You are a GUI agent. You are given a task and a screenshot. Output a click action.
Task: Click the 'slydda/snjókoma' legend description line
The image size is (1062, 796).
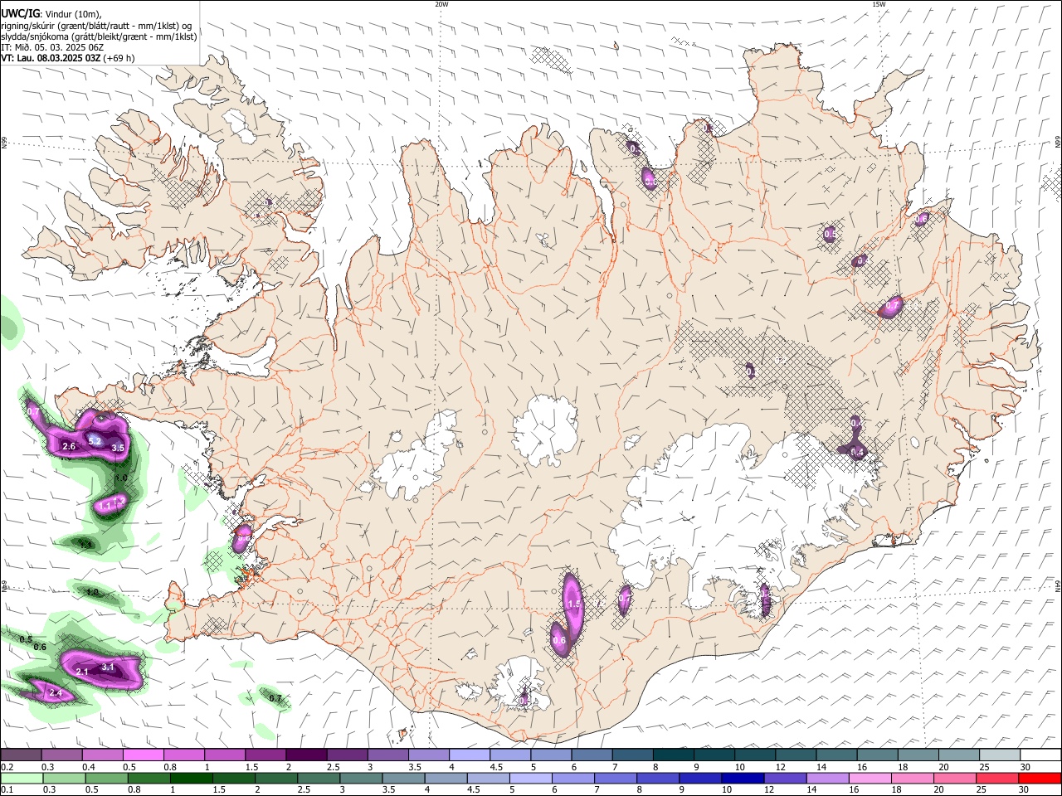[99, 36]
